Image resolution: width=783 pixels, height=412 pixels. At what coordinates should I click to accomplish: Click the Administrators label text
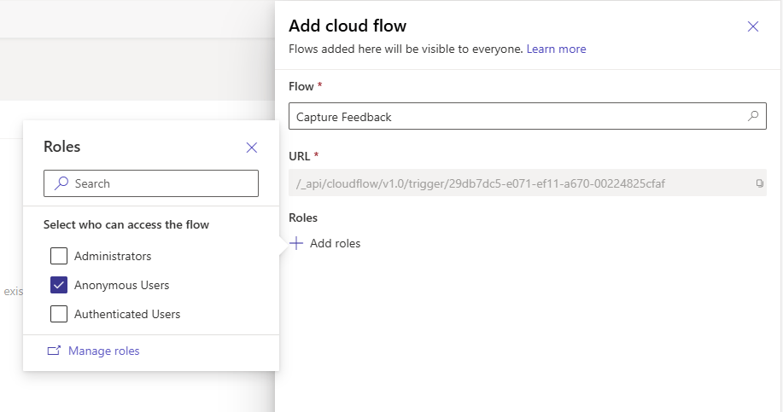click(x=113, y=256)
